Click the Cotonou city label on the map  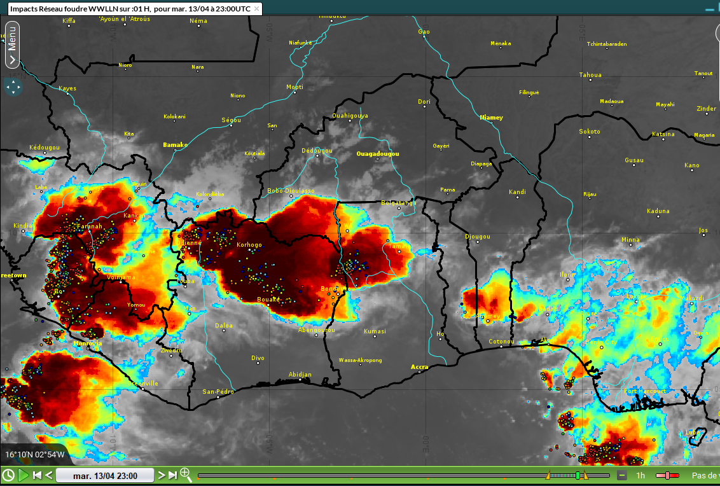[501, 342]
